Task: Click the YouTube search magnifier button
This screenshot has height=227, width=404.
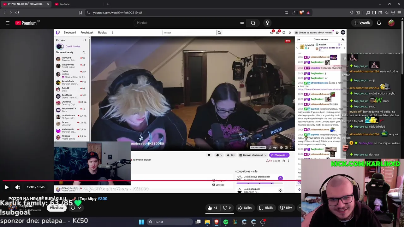Action: tap(253, 23)
